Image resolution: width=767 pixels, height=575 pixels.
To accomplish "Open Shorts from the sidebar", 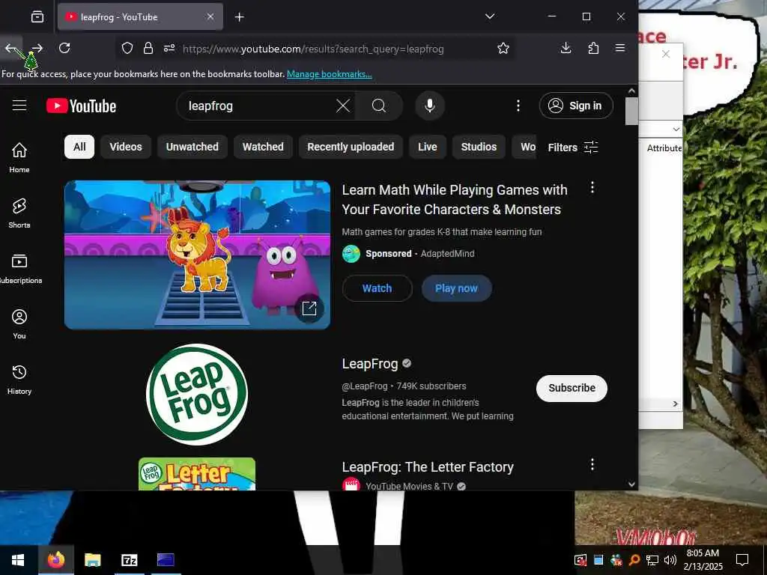I will 19,213.
